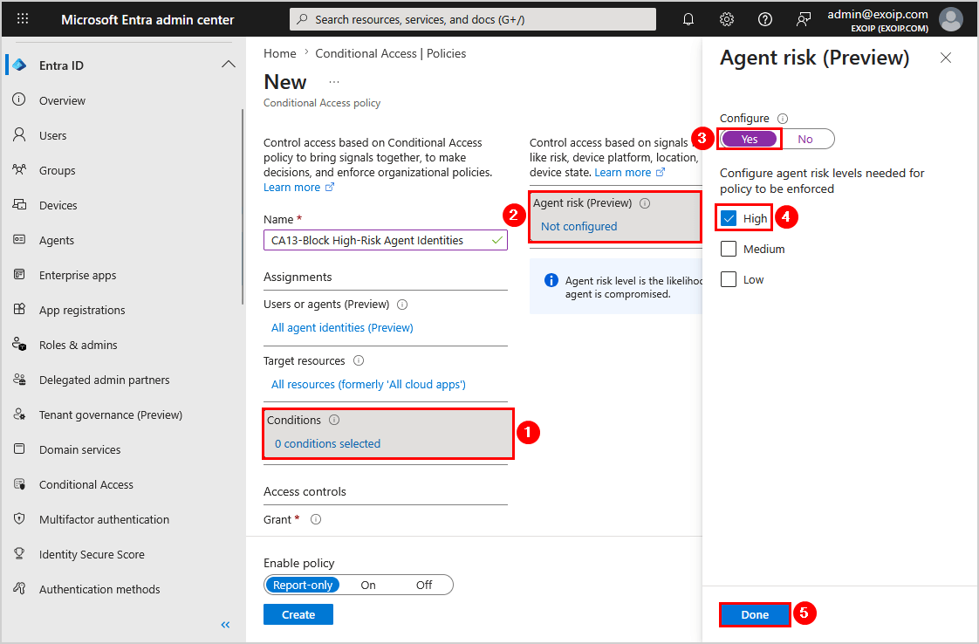The height and width of the screenshot is (644, 979).
Task: Show info tooltip next to Configure
Action: click(783, 119)
